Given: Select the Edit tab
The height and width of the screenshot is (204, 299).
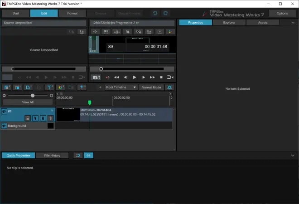Looking at the screenshot, I should coord(44,13).
